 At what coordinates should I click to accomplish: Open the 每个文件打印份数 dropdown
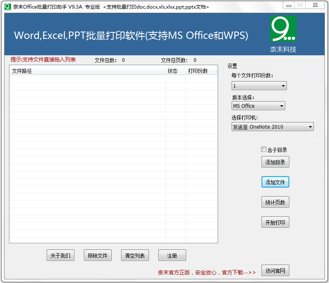[259, 86]
